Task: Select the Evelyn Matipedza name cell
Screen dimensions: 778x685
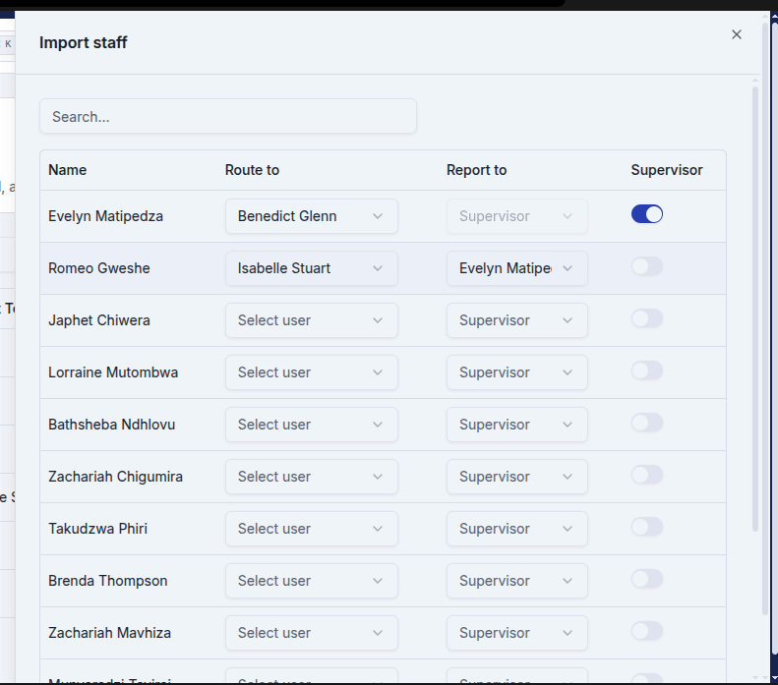Action: pyautogui.click(x=105, y=216)
